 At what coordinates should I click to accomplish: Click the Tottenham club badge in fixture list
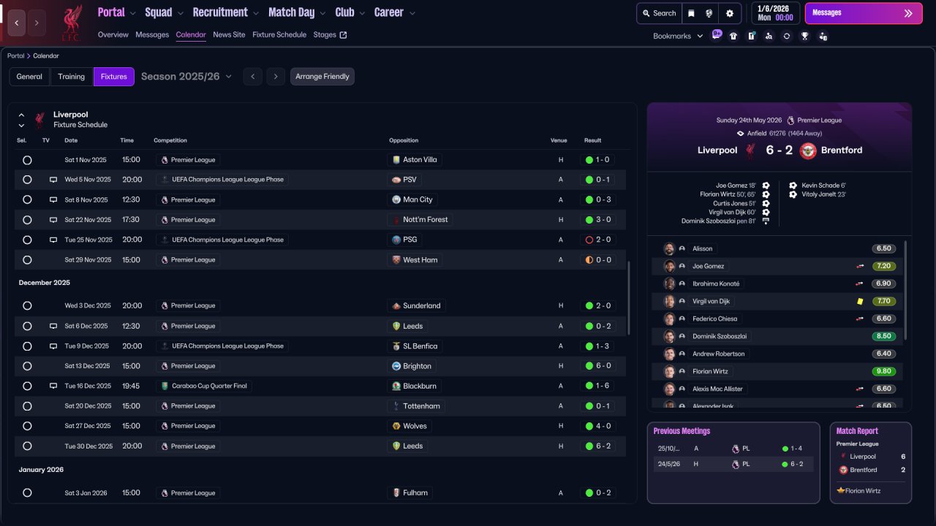[396, 406]
